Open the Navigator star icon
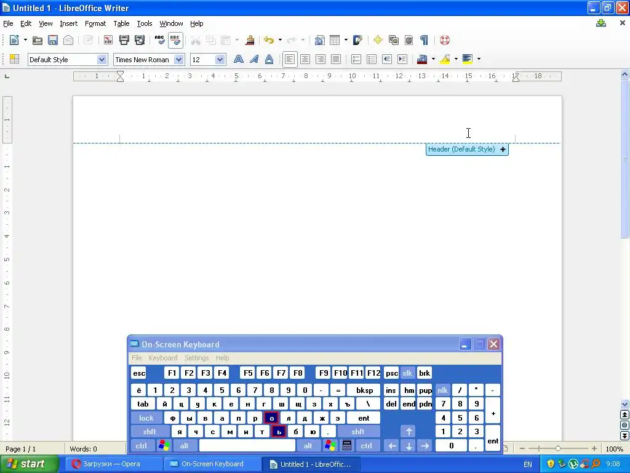 tap(378, 40)
